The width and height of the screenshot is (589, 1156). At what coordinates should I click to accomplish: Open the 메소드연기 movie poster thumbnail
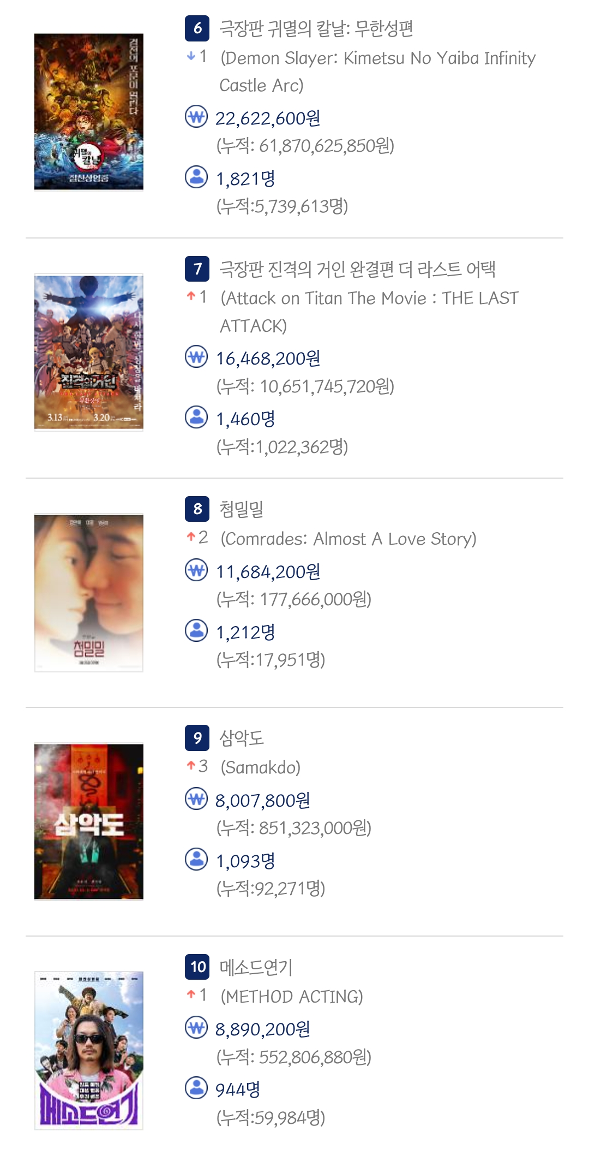pos(89,1050)
